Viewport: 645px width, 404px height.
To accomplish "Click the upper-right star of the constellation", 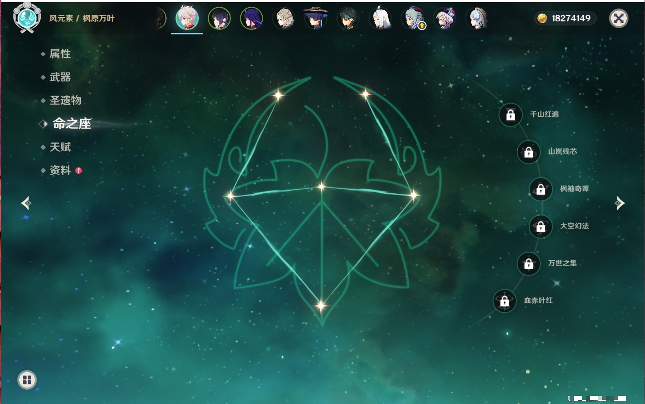I will tap(365, 94).
